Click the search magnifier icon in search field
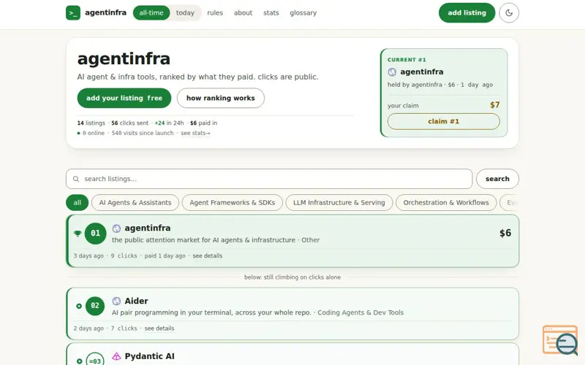The width and height of the screenshot is (585, 365). click(76, 179)
